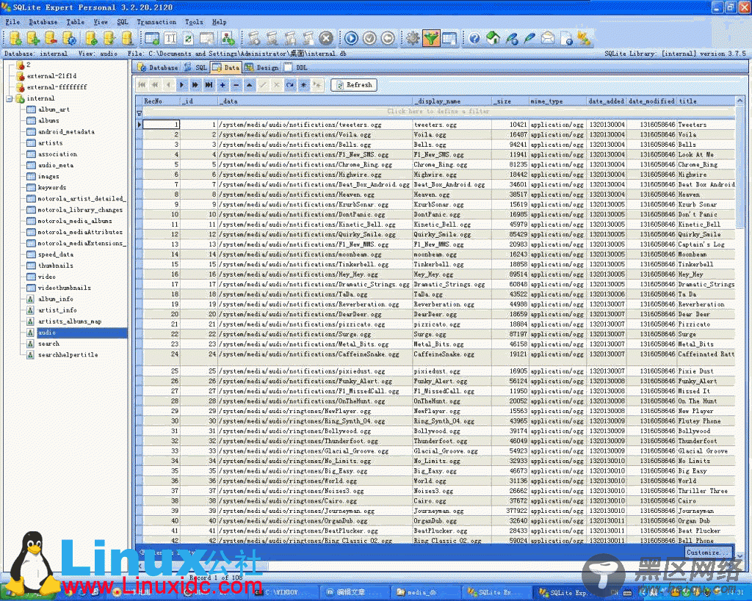Image resolution: width=752 pixels, height=601 pixels.
Task: Open the Tools menu
Action: (x=194, y=22)
